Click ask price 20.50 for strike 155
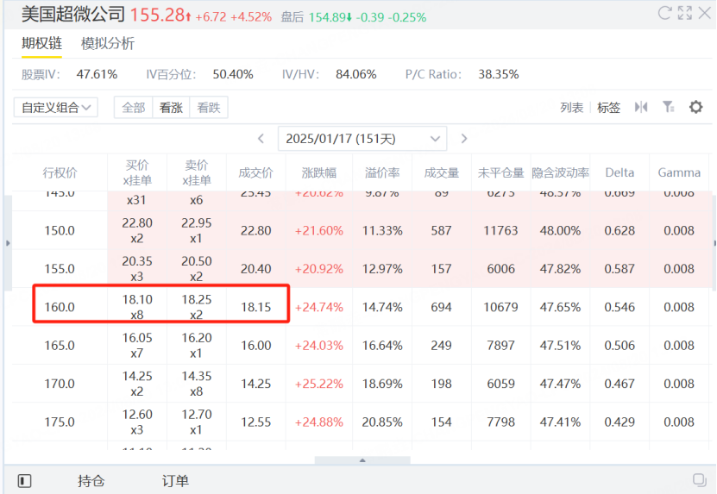 [x=197, y=261]
